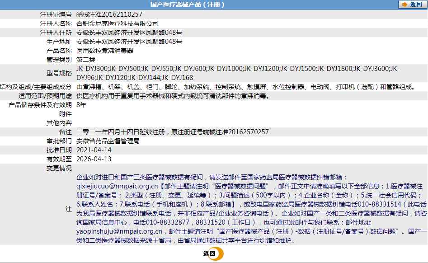Screen dimensions: 428x263
Task: Click the 8年 shelf life value
Action: point(81,105)
